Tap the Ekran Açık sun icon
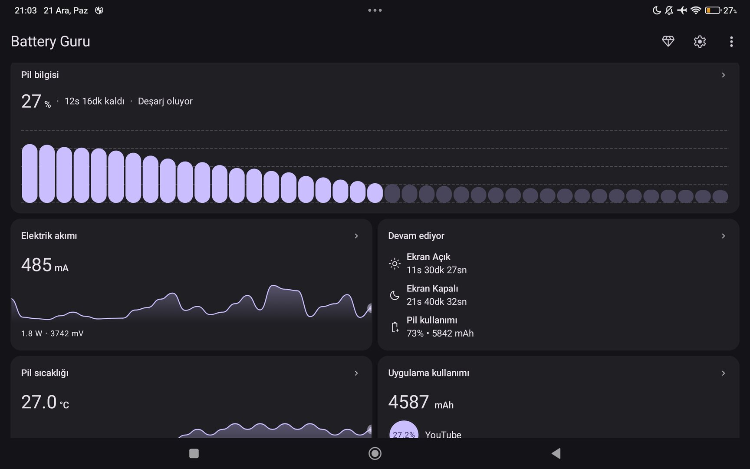 click(395, 264)
